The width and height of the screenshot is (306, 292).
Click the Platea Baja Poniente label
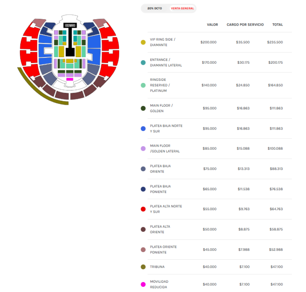160,189
